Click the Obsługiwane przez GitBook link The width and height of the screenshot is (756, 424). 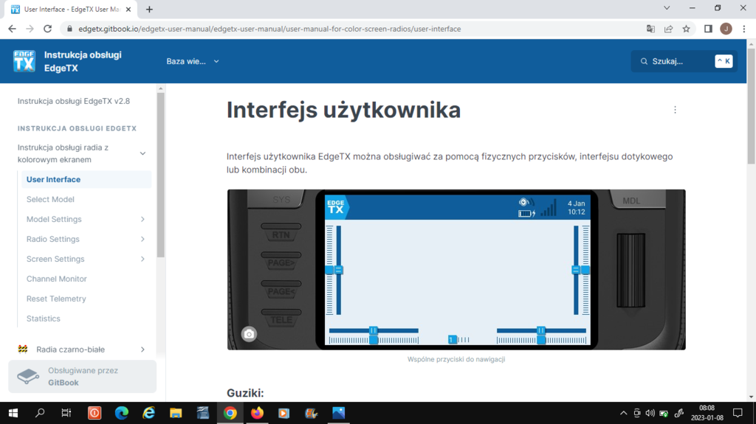pyautogui.click(x=82, y=376)
